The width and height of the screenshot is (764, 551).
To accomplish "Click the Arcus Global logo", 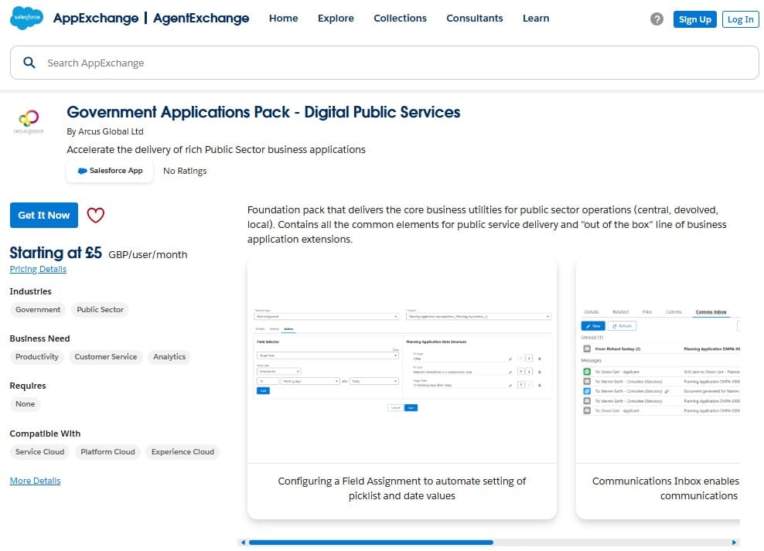I will pyautogui.click(x=29, y=121).
